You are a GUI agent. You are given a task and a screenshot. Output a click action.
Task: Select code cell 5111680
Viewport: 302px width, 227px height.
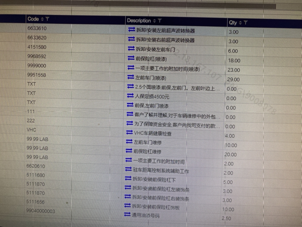pos(36,175)
